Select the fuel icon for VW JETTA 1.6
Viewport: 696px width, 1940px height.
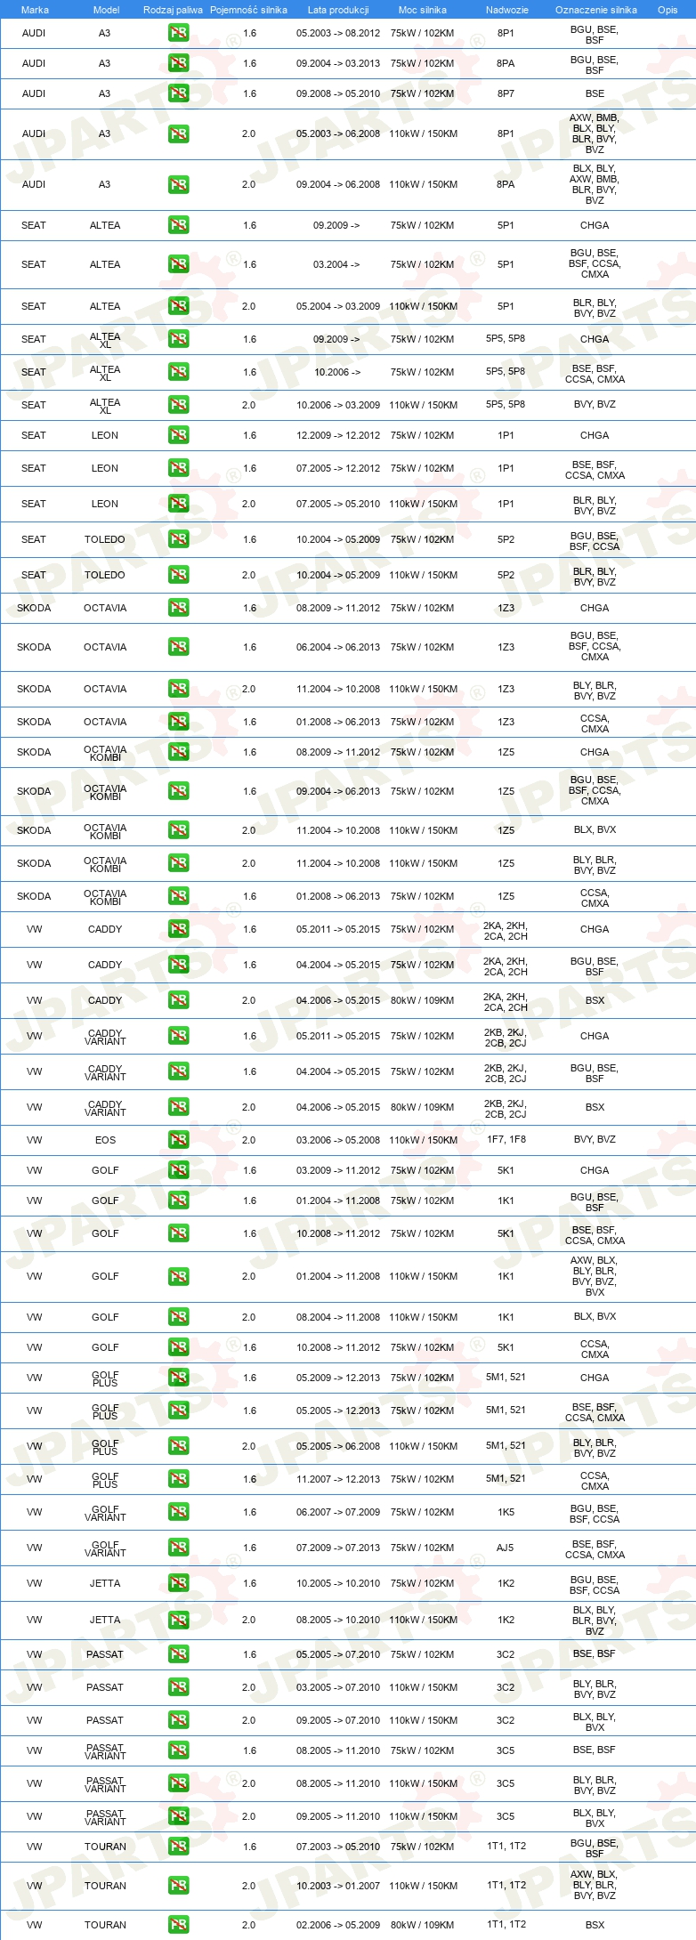(178, 1583)
